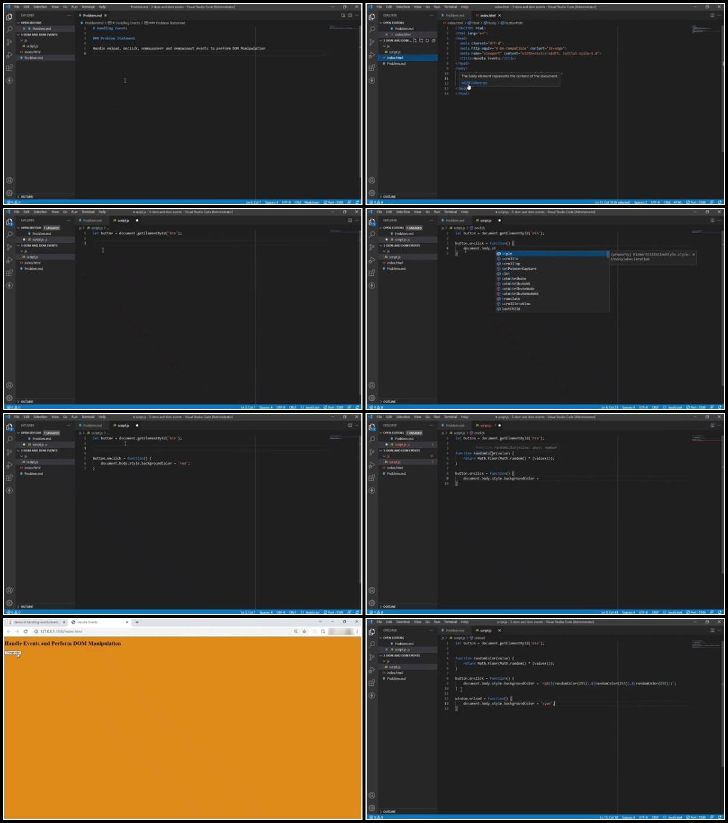Screen dimensions: 728x823
Task: Click Split Editor icon in the 'cyan' onload code window
Action: click(x=712, y=630)
